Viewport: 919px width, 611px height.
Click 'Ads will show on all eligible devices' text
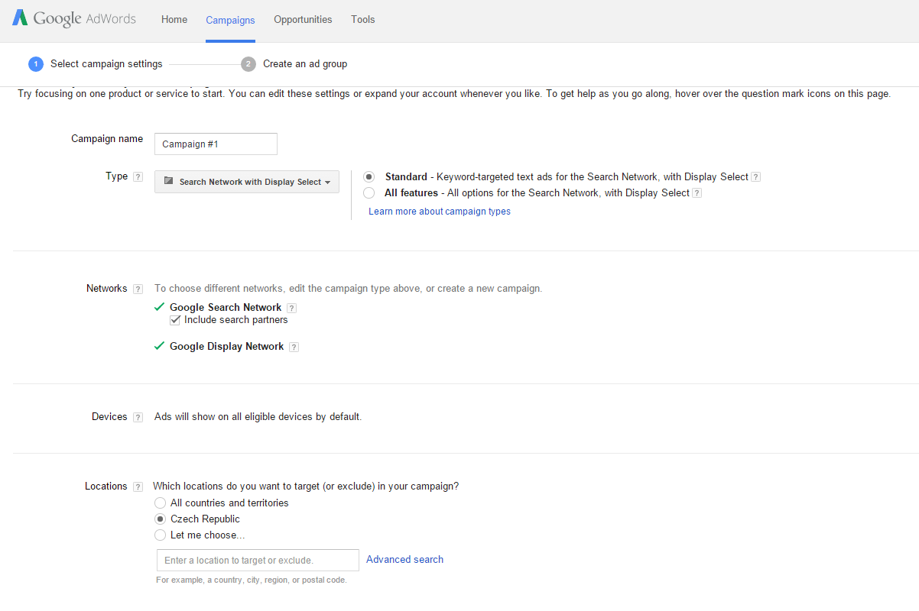(258, 417)
